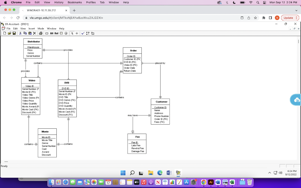
Task: Open Visio from the Windows taskbar
Action: 169,173
